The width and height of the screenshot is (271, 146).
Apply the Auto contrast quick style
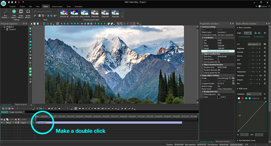point(84,13)
